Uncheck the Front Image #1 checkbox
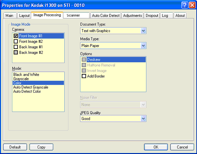Image resolution: width=197 pixels, height=154 pixels. tap(16, 36)
